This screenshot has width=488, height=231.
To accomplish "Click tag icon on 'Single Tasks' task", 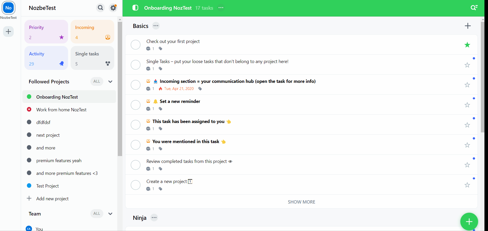I will (160, 69).
